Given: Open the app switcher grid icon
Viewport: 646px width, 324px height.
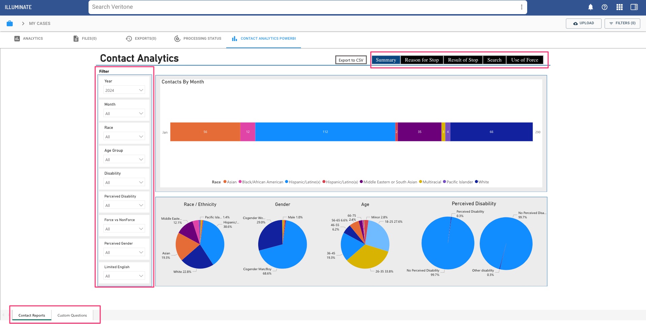Looking at the screenshot, I should pyautogui.click(x=619, y=7).
